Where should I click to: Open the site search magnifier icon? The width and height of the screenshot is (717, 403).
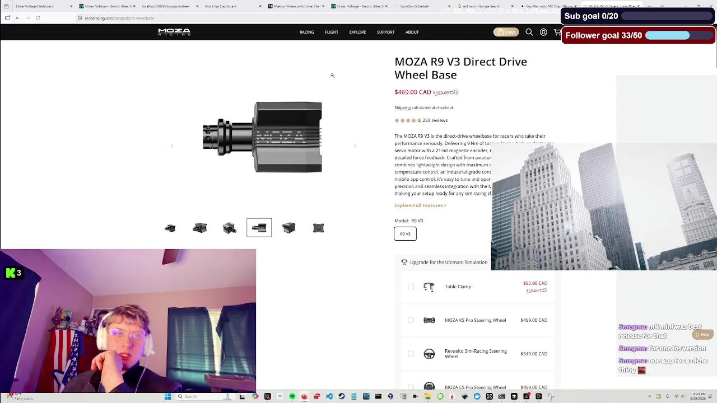click(x=529, y=32)
